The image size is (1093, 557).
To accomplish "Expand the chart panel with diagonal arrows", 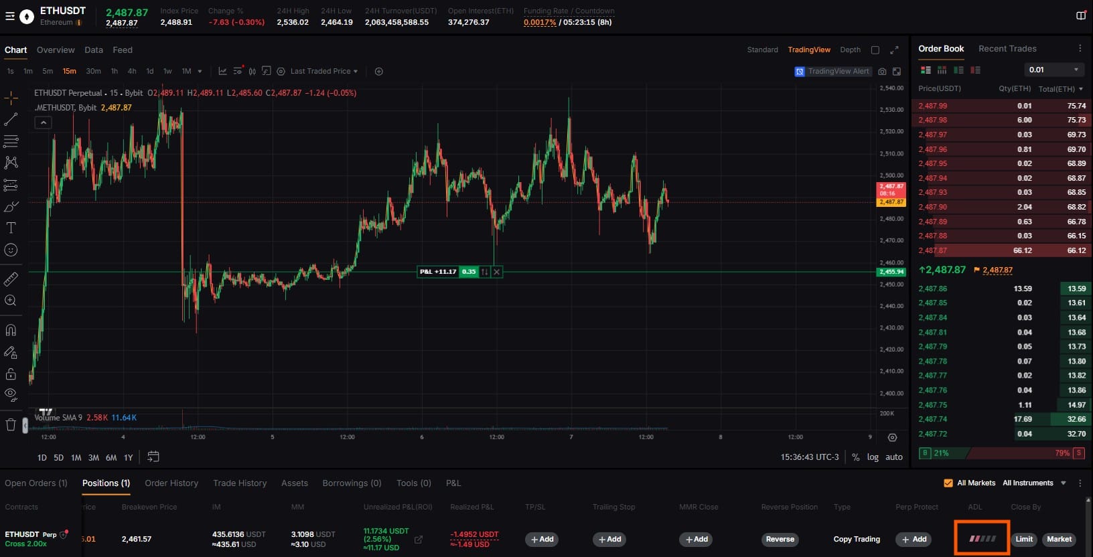I will pyautogui.click(x=894, y=50).
